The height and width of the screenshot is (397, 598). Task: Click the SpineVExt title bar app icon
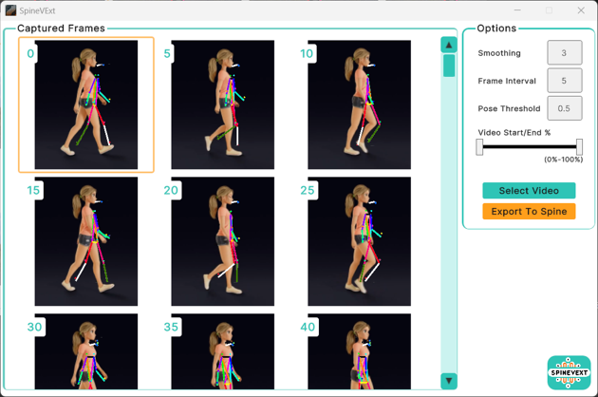[x=10, y=10]
